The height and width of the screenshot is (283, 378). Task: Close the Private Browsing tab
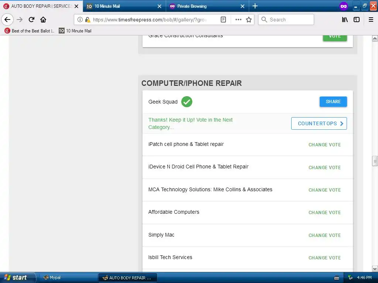click(x=243, y=6)
